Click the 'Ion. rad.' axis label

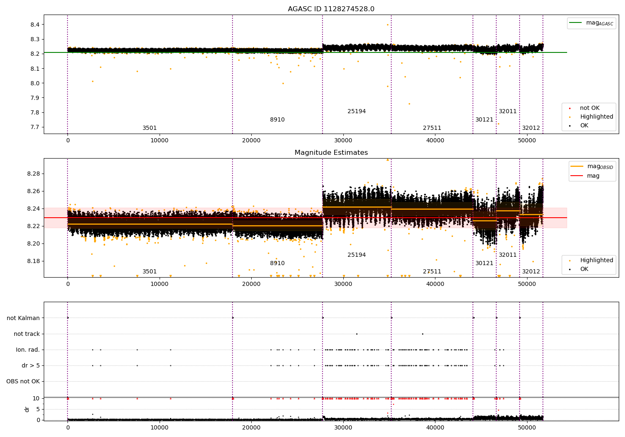point(28,350)
